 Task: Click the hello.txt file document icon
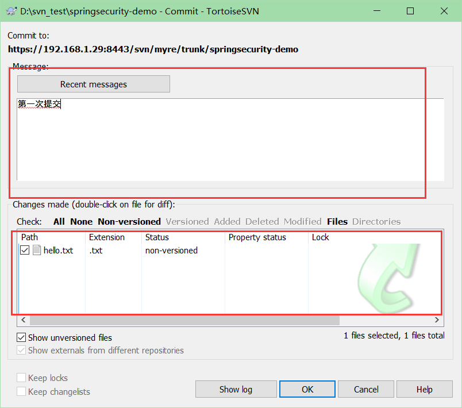pos(37,250)
